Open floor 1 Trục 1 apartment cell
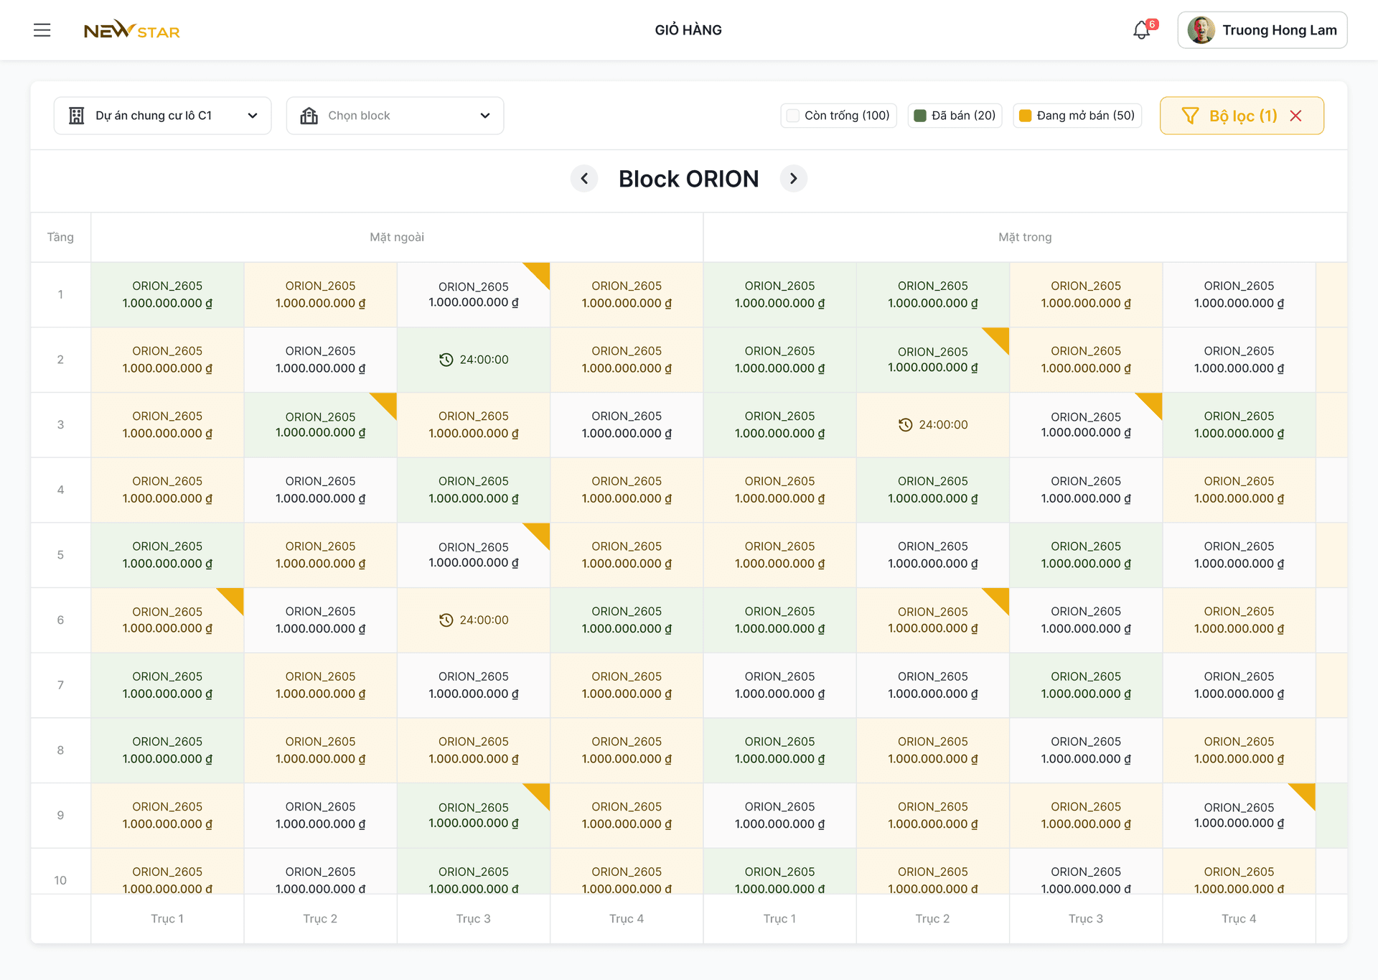The image size is (1378, 980). pos(167,294)
